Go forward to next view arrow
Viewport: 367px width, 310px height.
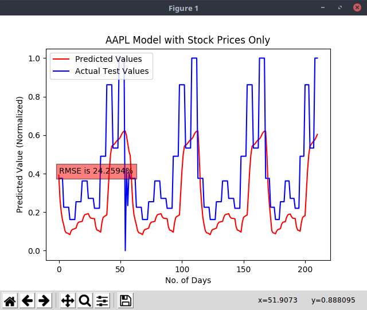[44, 300]
